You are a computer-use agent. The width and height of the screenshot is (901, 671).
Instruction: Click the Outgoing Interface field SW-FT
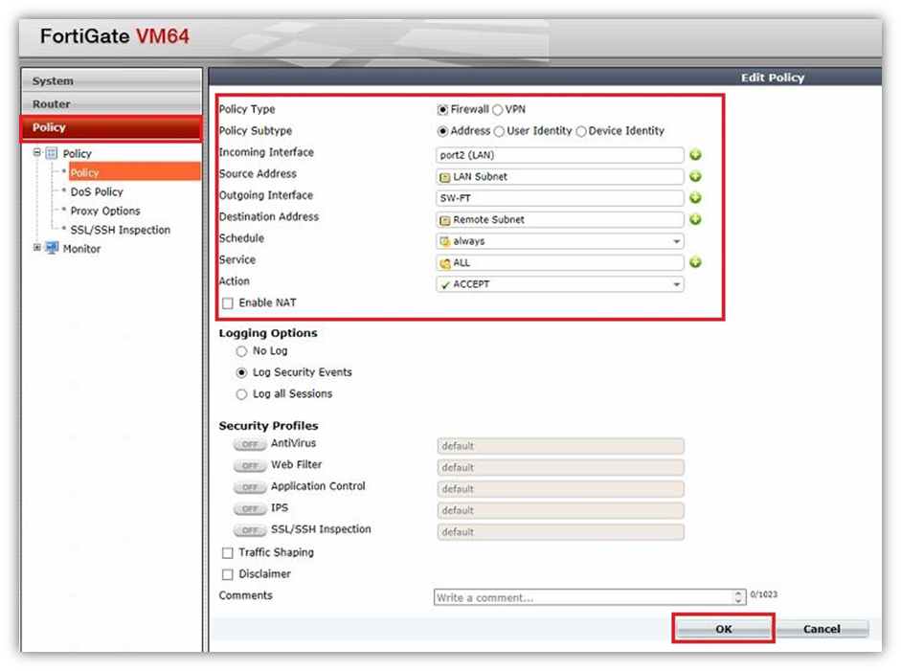click(560, 198)
